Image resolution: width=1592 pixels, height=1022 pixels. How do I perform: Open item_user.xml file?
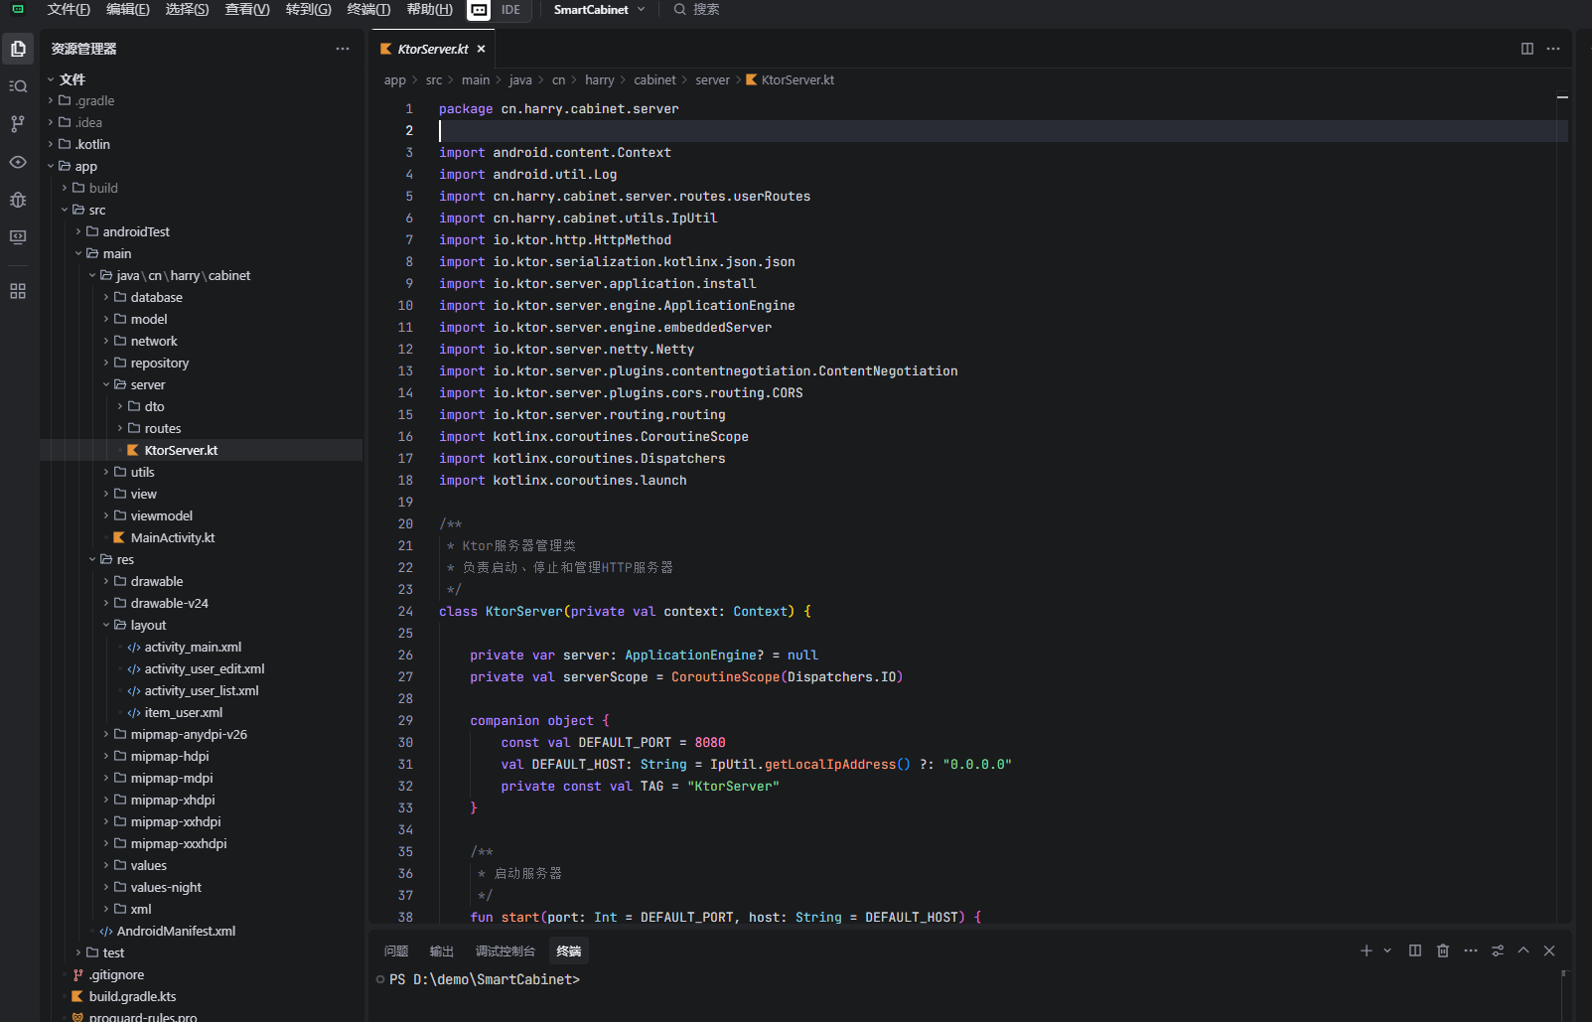(x=184, y=712)
